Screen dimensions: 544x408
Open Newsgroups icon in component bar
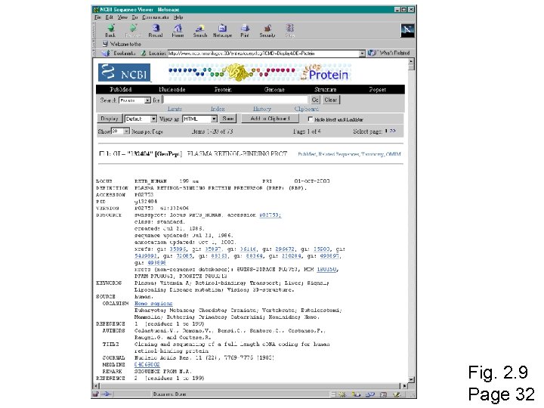[369, 394]
